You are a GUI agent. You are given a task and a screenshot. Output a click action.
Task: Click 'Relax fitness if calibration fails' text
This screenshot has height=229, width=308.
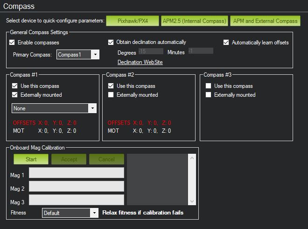(x=143, y=213)
